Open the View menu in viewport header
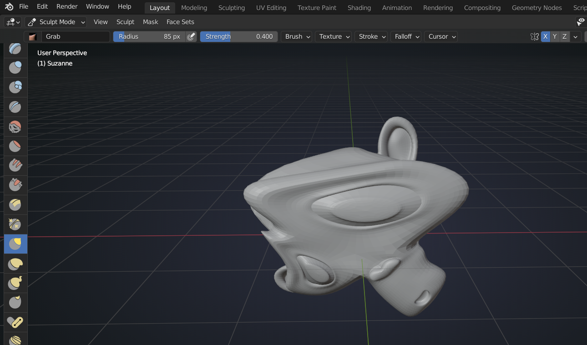This screenshot has height=345, width=587. point(101,22)
